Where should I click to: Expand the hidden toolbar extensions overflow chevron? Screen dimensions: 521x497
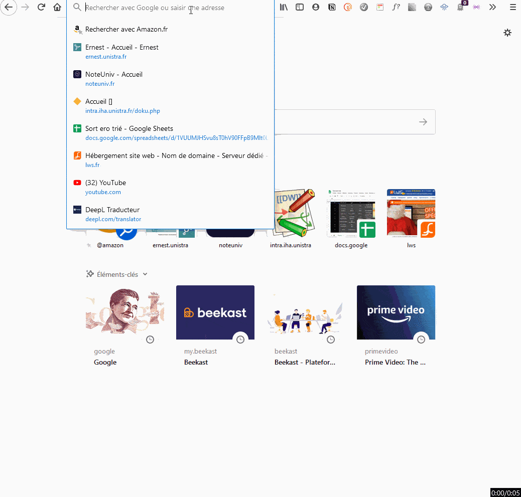492,7
